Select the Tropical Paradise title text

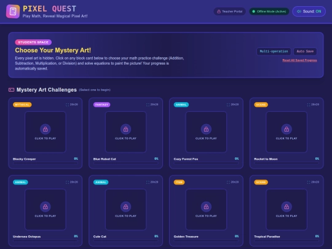[x=267, y=237]
